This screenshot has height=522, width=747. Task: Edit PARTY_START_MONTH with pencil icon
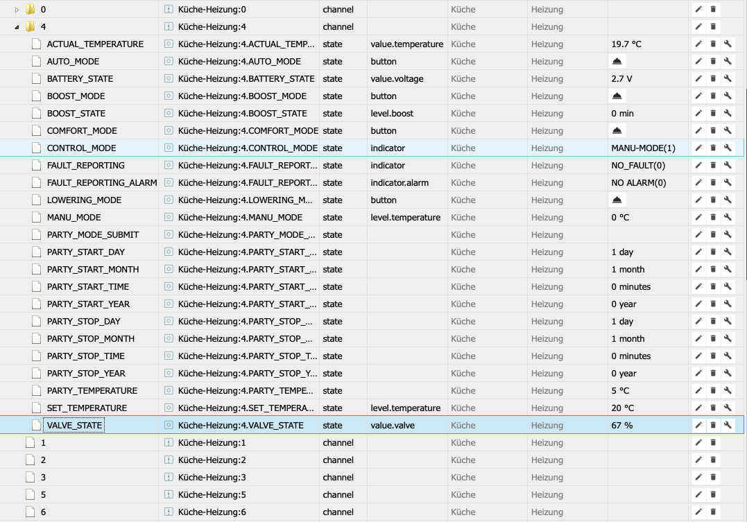698,270
